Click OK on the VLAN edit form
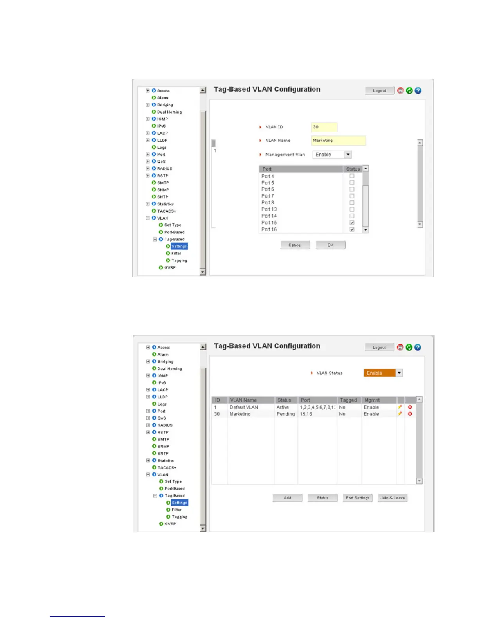 click(x=331, y=245)
